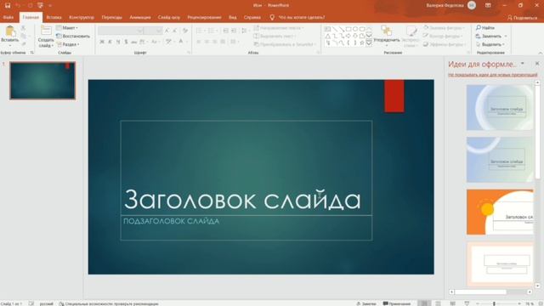
Task: Expand the shapes gallery with the More arrow
Action: (369, 43)
